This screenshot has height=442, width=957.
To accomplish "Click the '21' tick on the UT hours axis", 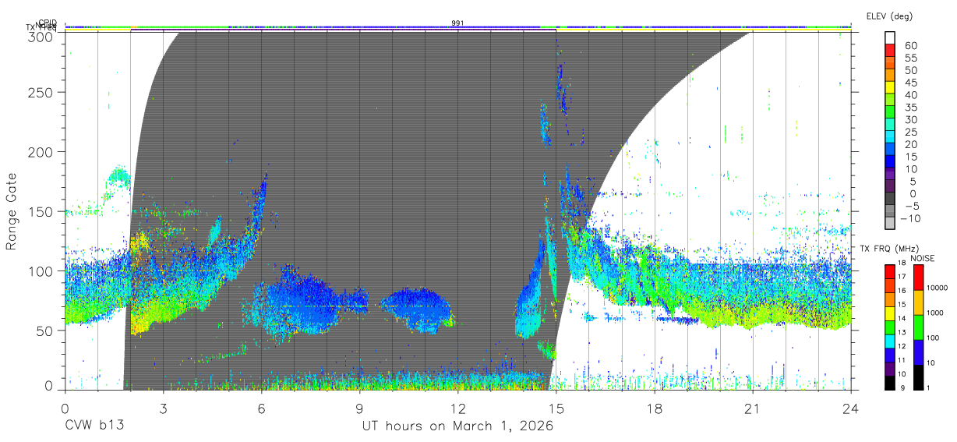I will [753, 408].
